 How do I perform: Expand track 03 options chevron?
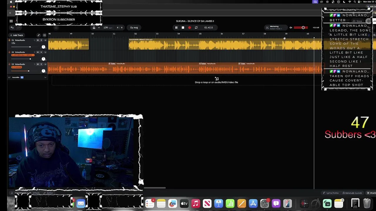[x=45, y=64]
